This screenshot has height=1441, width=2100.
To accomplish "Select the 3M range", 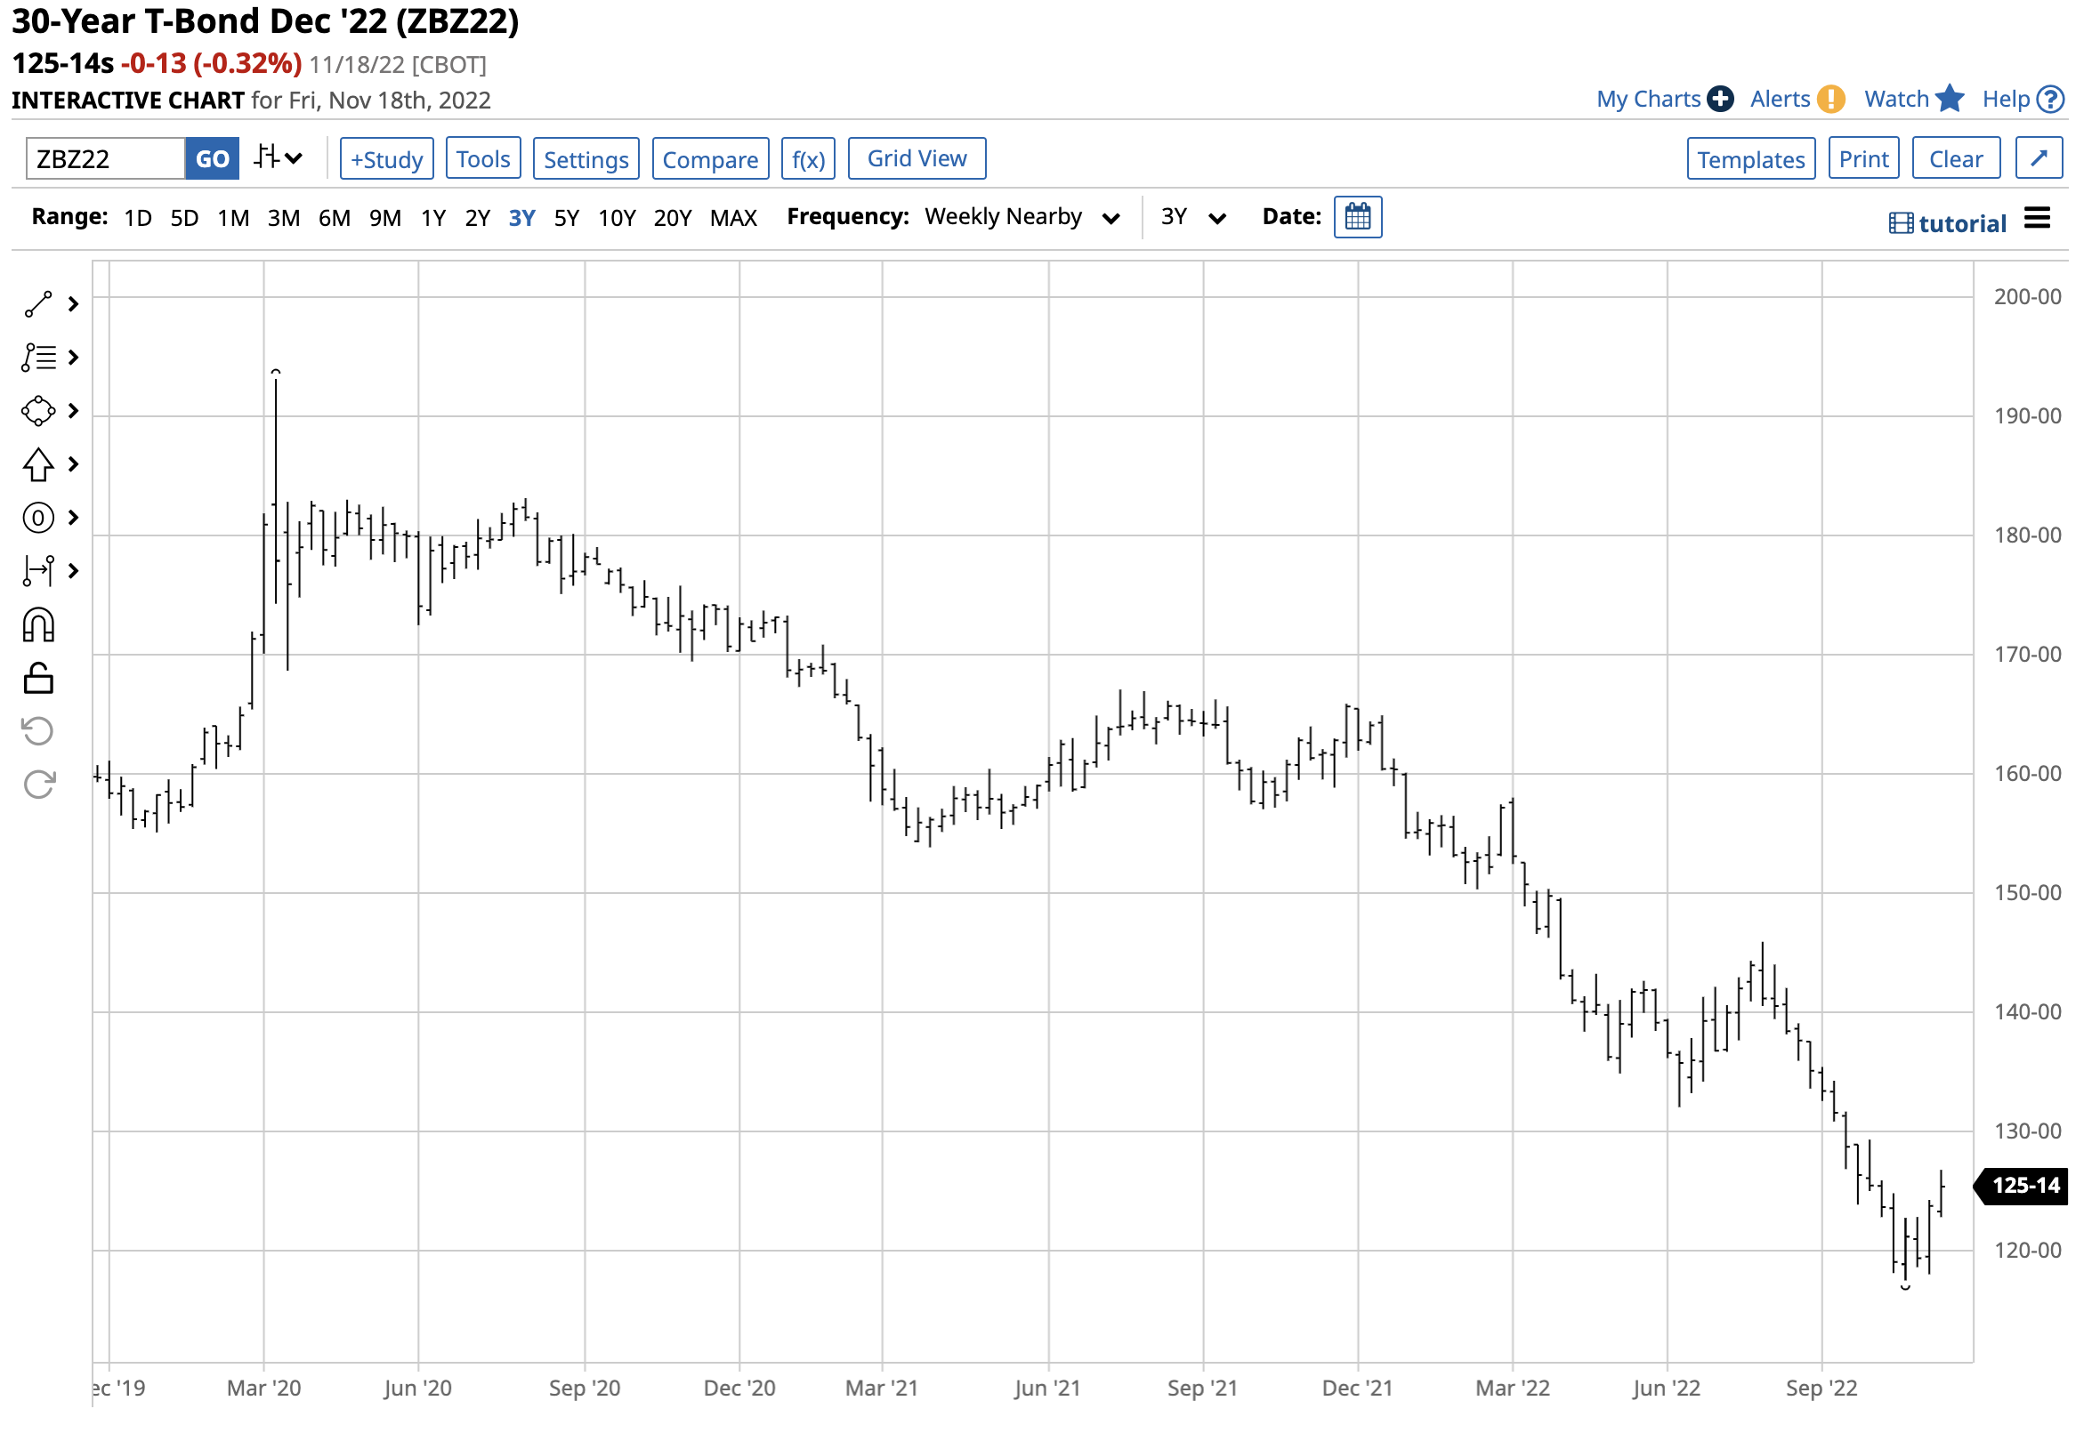I will [285, 218].
